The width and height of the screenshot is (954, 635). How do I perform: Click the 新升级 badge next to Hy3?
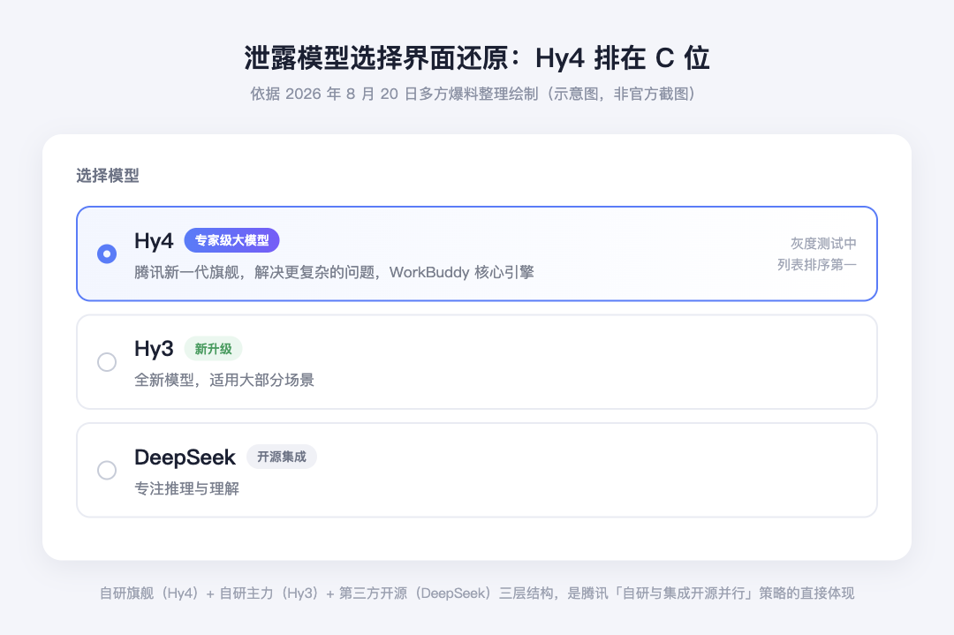point(213,349)
